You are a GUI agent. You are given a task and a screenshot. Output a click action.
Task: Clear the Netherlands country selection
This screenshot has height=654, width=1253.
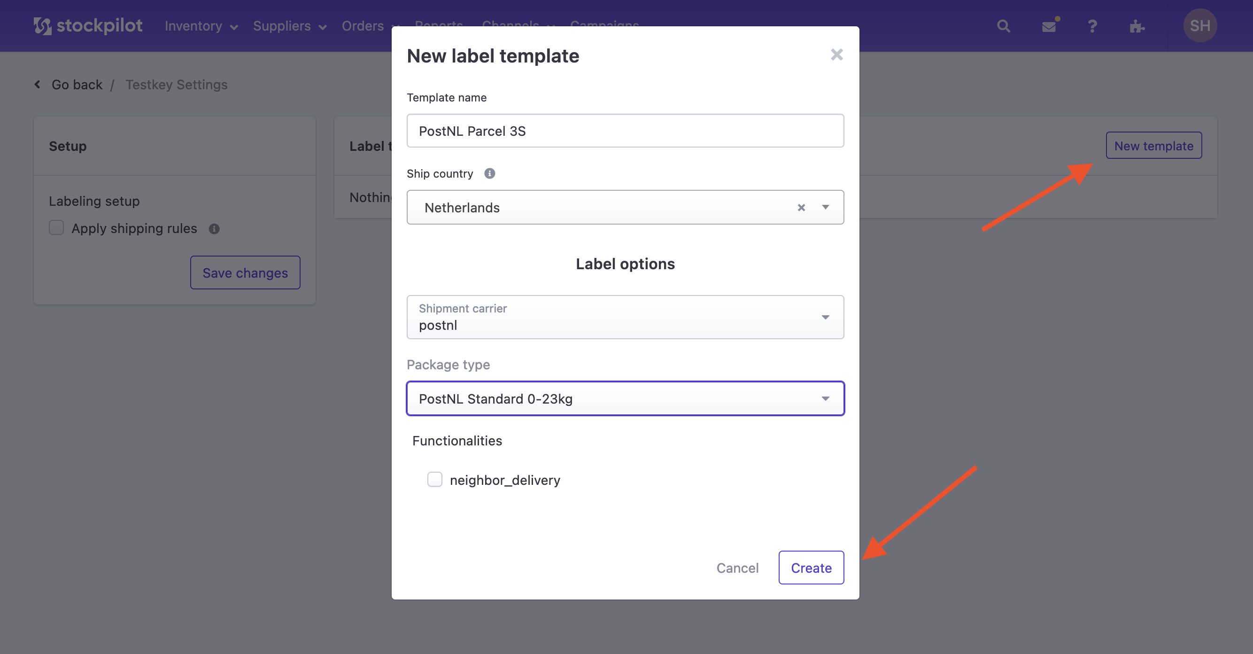coord(801,207)
